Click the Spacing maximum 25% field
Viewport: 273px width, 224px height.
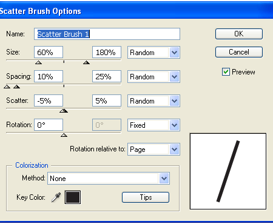coord(107,76)
